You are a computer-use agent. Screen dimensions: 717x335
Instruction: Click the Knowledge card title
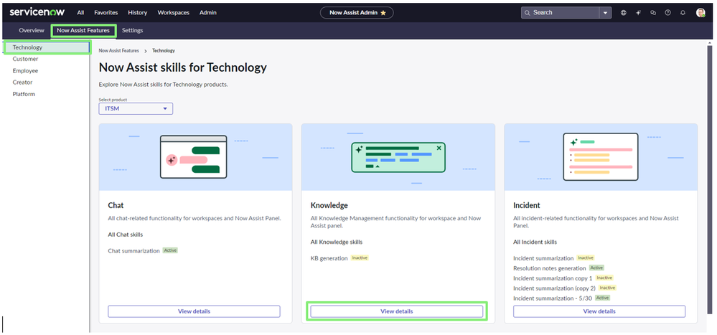click(x=329, y=206)
